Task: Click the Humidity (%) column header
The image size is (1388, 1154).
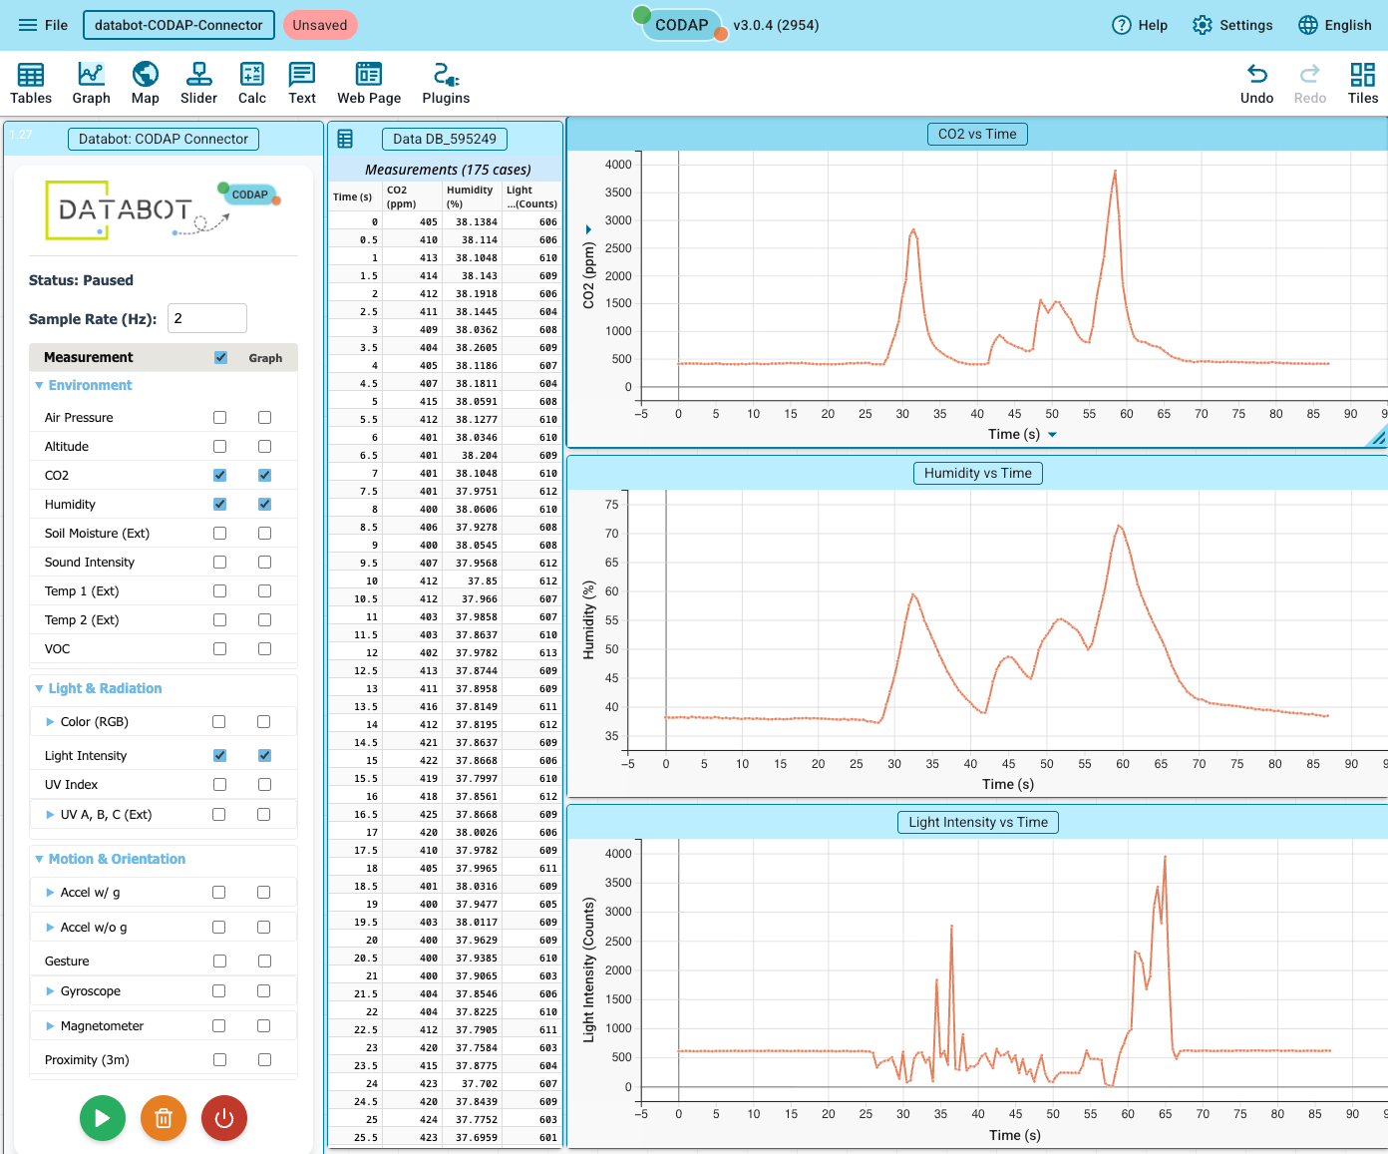Action: (x=472, y=196)
